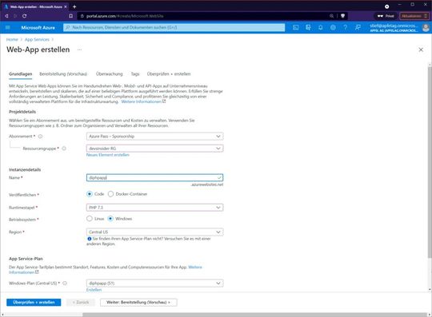The width and height of the screenshot is (432, 317).
Task: Expand the Region Central US dropdown
Action: (154, 232)
